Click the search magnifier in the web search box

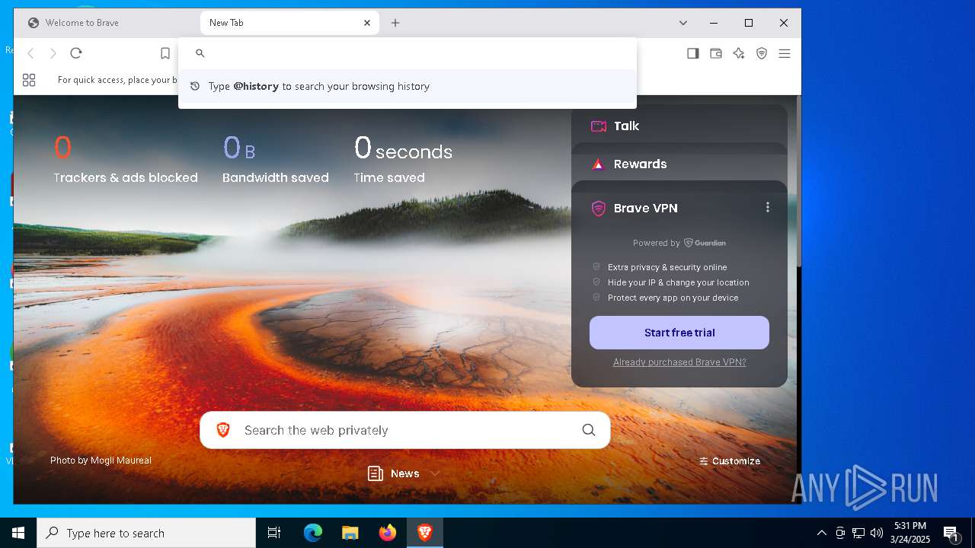tap(589, 430)
